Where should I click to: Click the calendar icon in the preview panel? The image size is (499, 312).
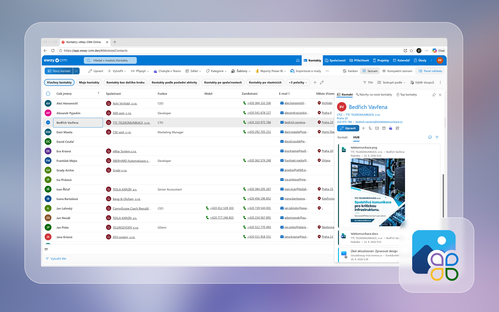(384, 128)
